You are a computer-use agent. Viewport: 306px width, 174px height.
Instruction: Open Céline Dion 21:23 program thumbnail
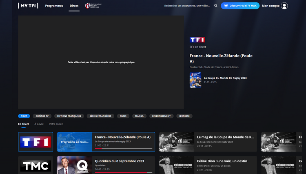click(x=177, y=165)
